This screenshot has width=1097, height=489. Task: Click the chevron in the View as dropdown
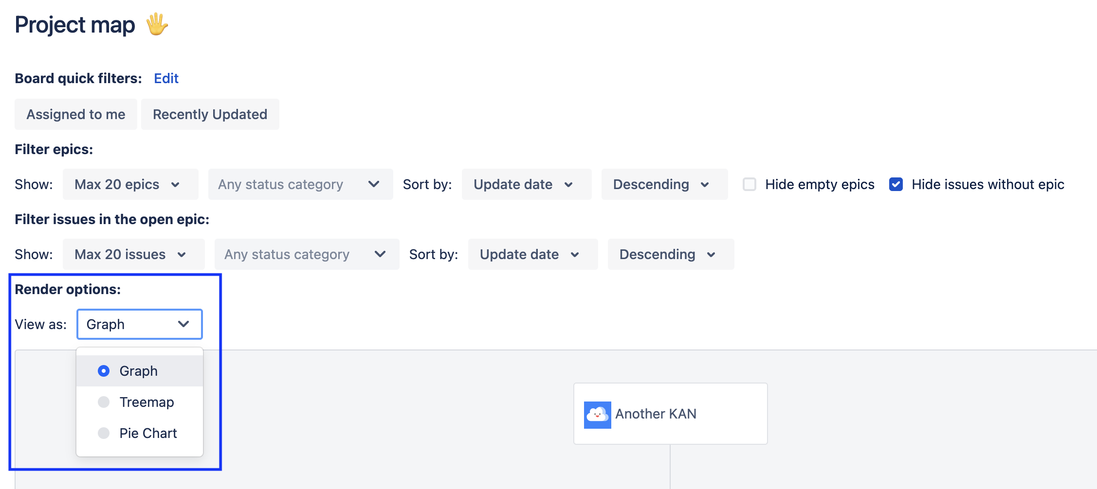pos(183,324)
